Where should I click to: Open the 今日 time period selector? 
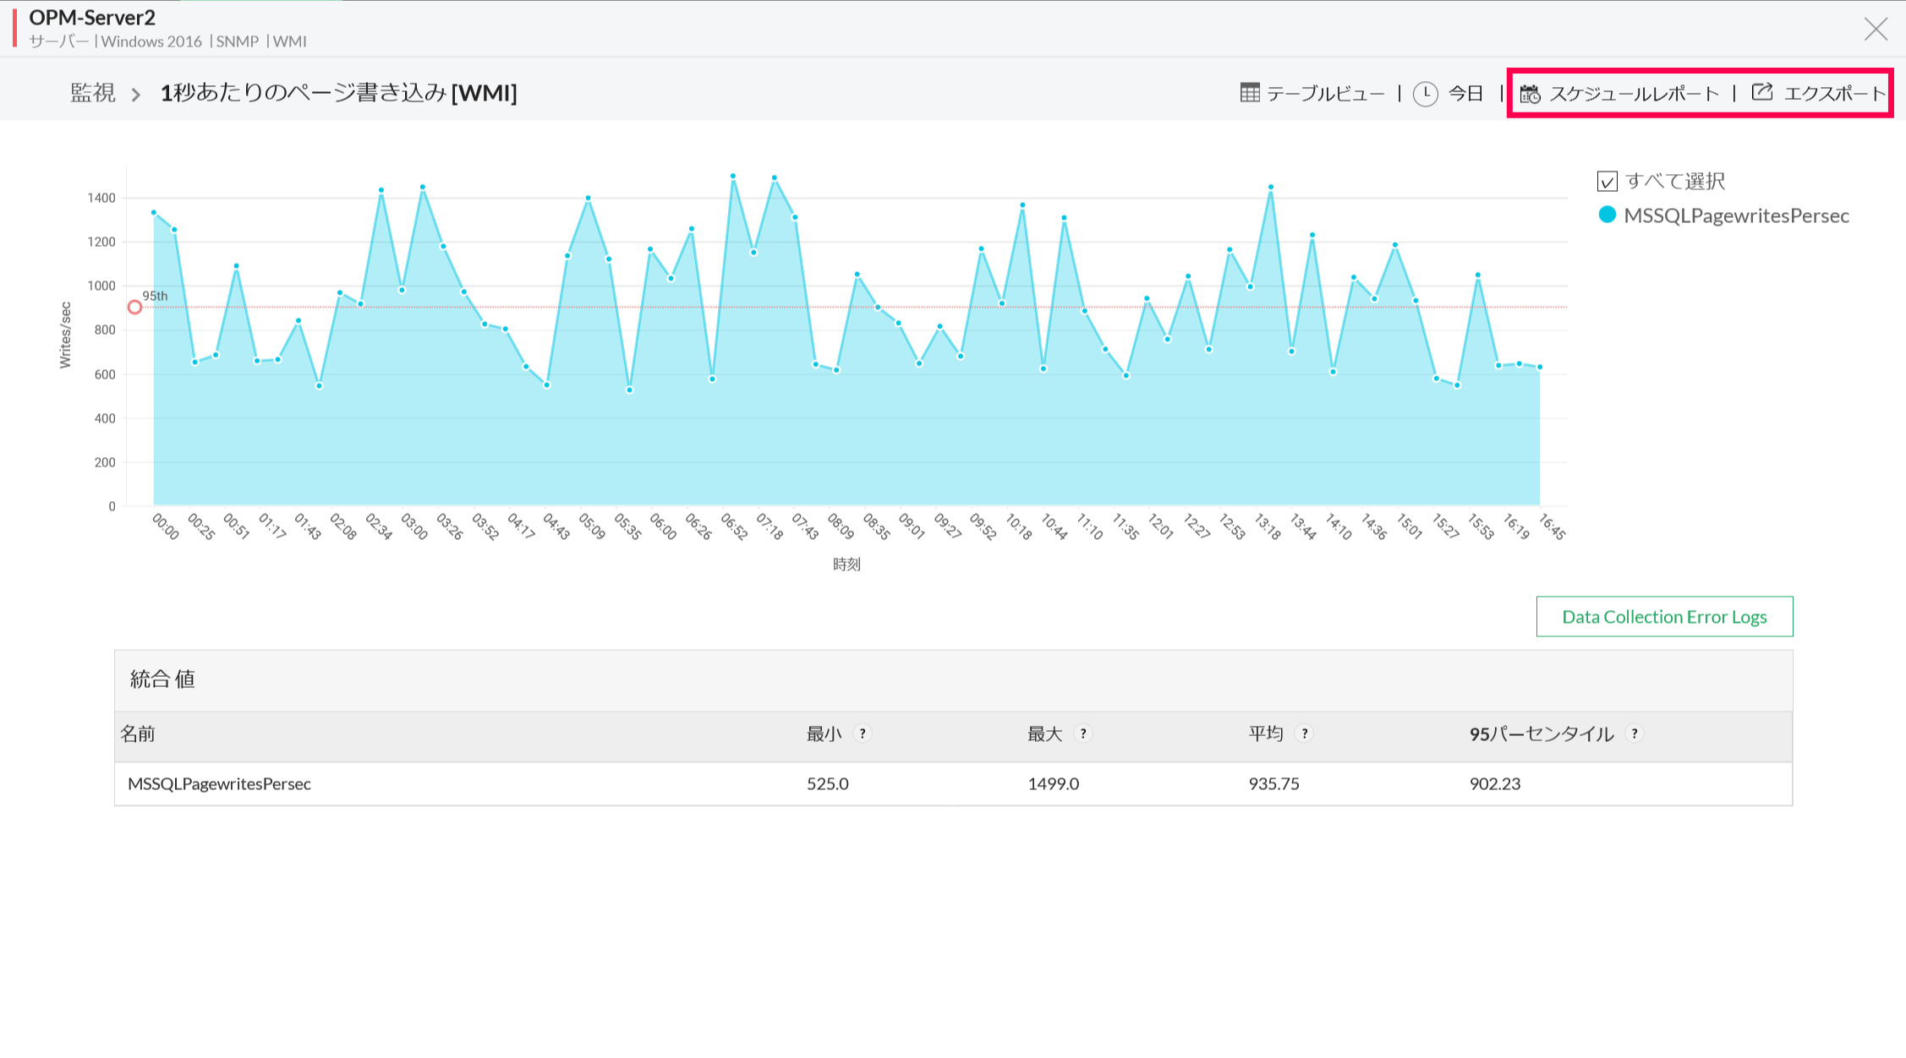point(1465,93)
